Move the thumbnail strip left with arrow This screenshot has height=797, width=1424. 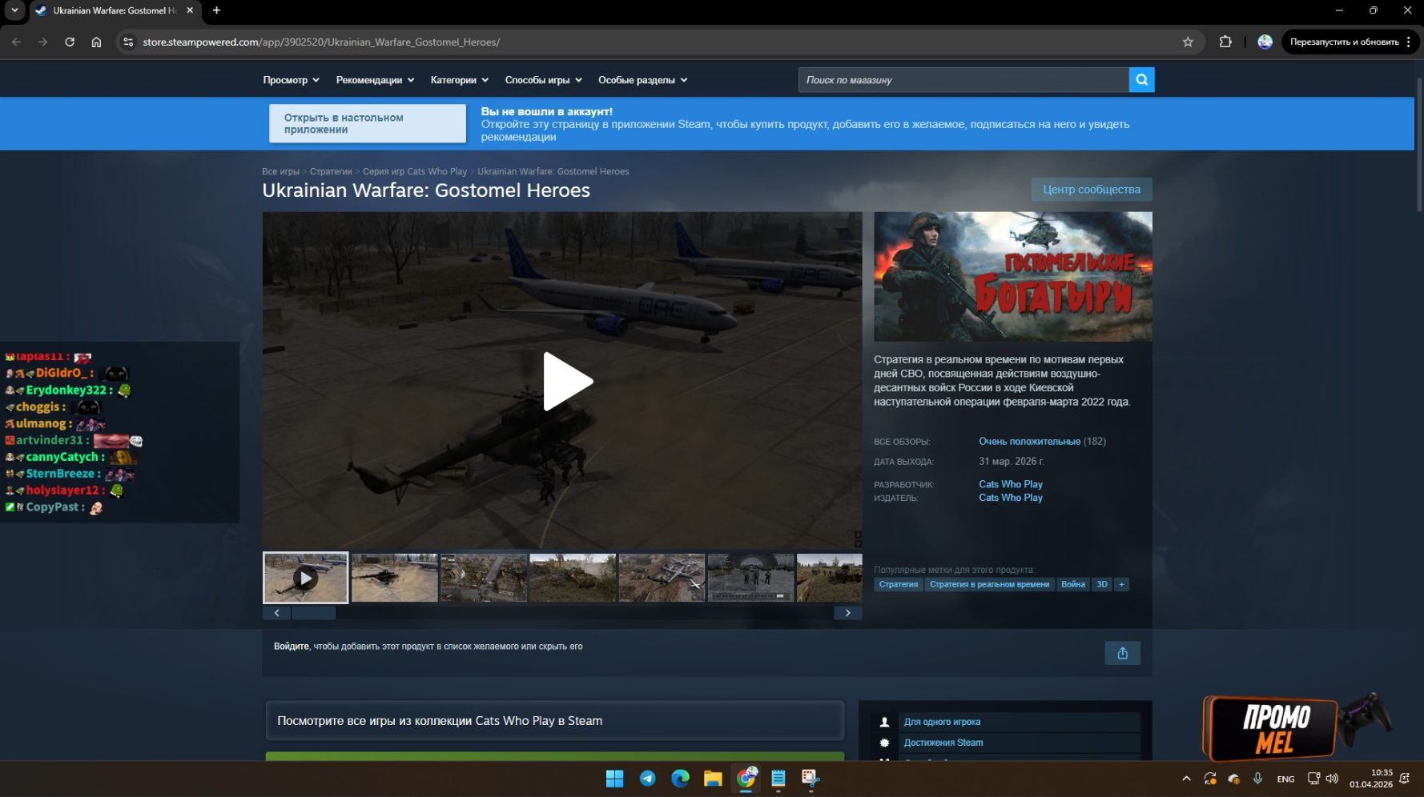click(x=276, y=613)
